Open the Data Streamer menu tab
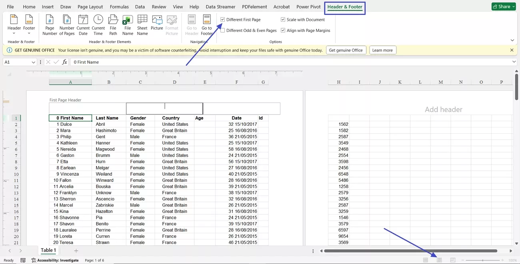 pyautogui.click(x=220, y=6)
